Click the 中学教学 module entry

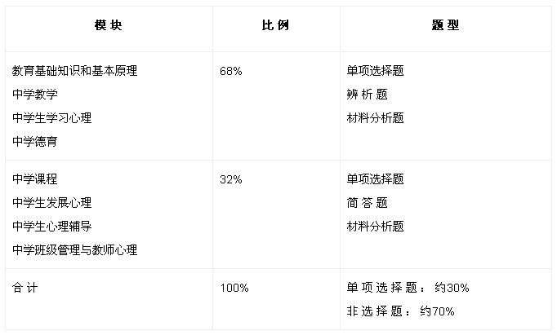click(x=35, y=95)
